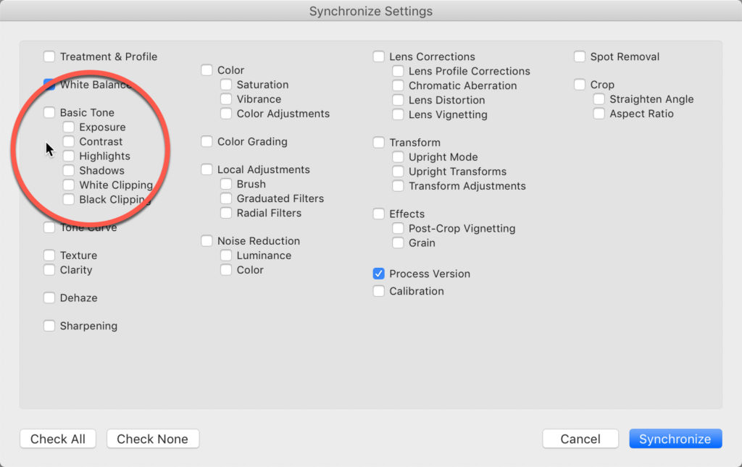
Task: Check the Texture option
Action: tap(49, 256)
